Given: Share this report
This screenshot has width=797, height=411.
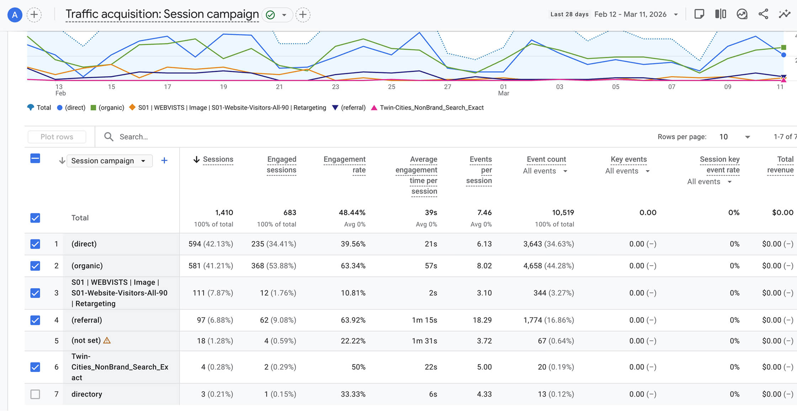Looking at the screenshot, I should point(763,14).
